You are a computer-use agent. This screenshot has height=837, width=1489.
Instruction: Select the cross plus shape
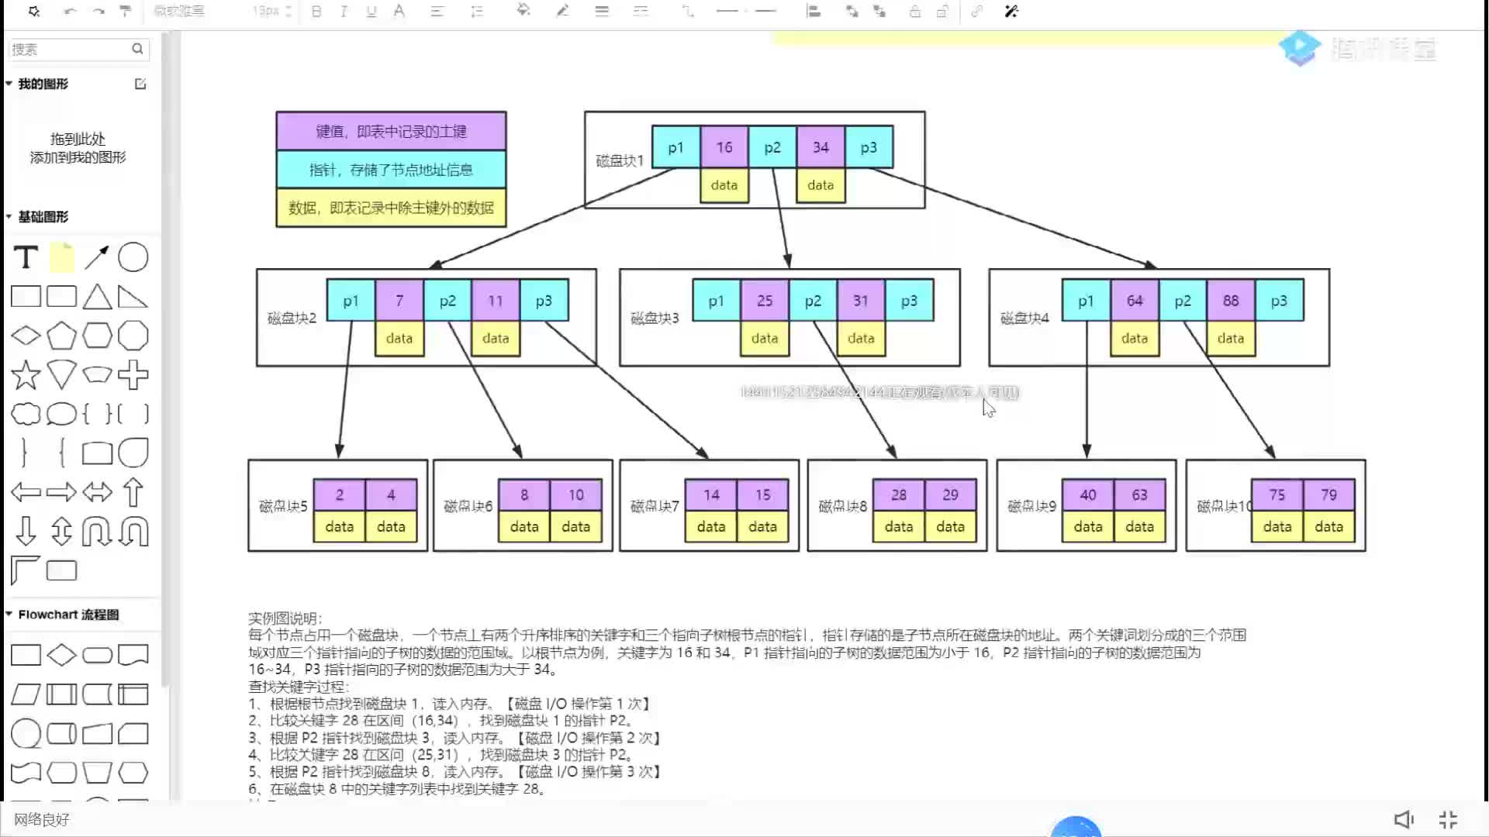pyautogui.click(x=133, y=375)
